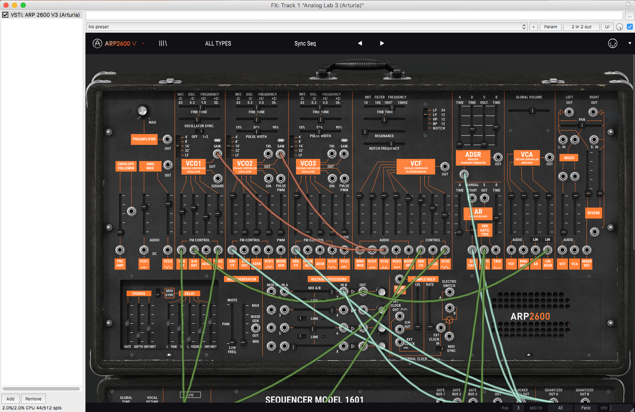Click the wet/dry knob icon in FX header
The image size is (635, 412).
click(x=620, y=27)
